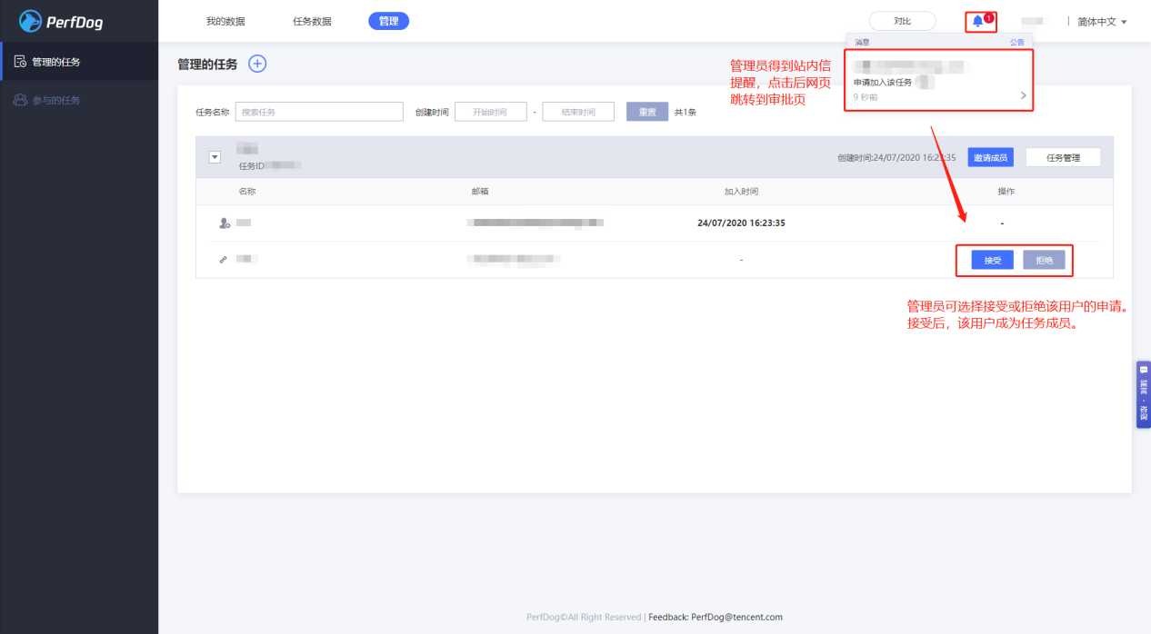Viewport: 1151px width, 634px height.
Task: Click the 重置 button
Action: click(x=647, y=112)
